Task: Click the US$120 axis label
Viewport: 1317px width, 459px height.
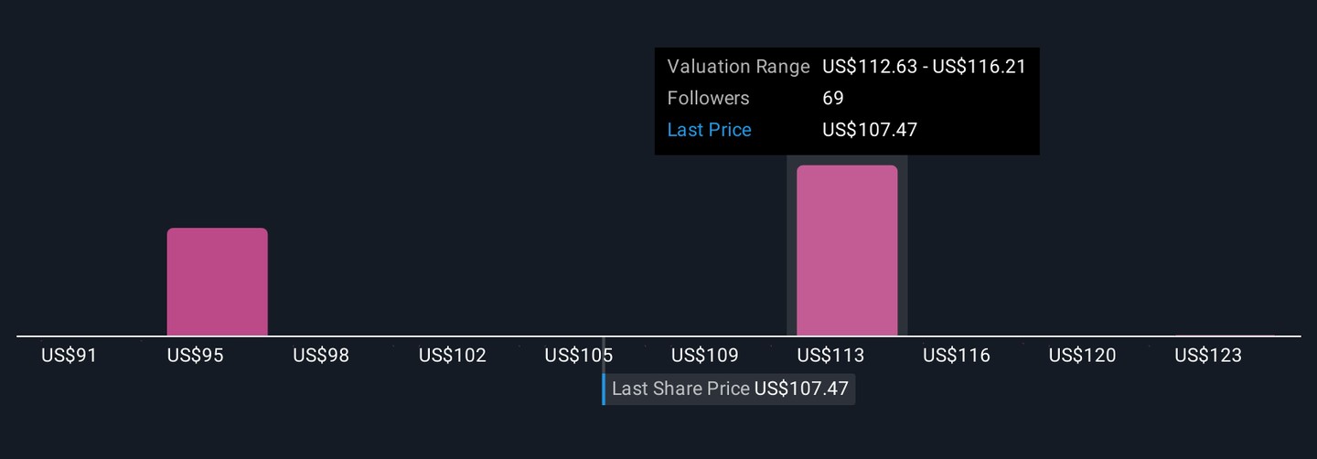Action: 1082,356
